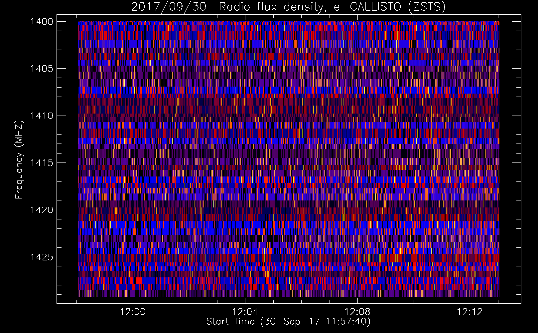This screenshot has height=333, width=538.
Task: Click the Start Time axis label
Action: (x=288, y=322)
